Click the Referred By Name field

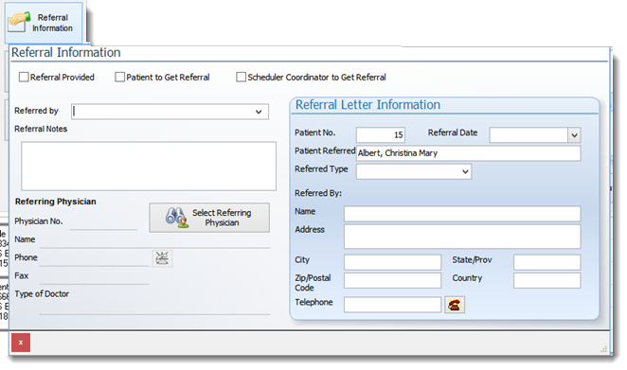(462, 214)
